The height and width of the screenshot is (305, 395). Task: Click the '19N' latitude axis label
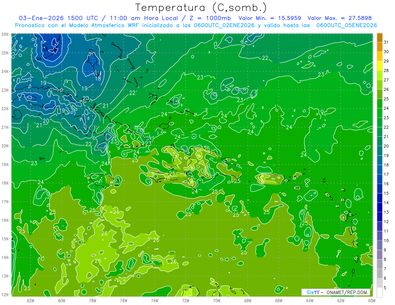pos(5,165)
